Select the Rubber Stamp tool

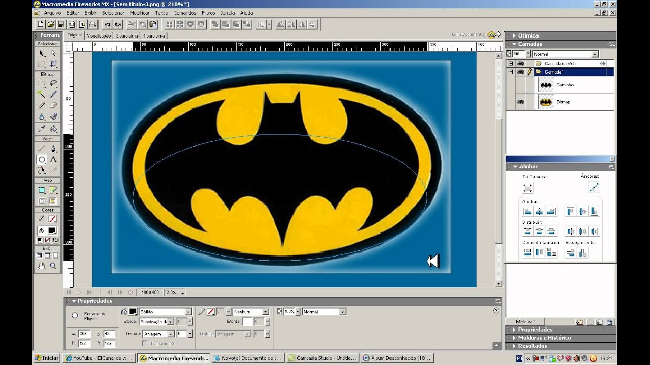click(x=53, y=117)
